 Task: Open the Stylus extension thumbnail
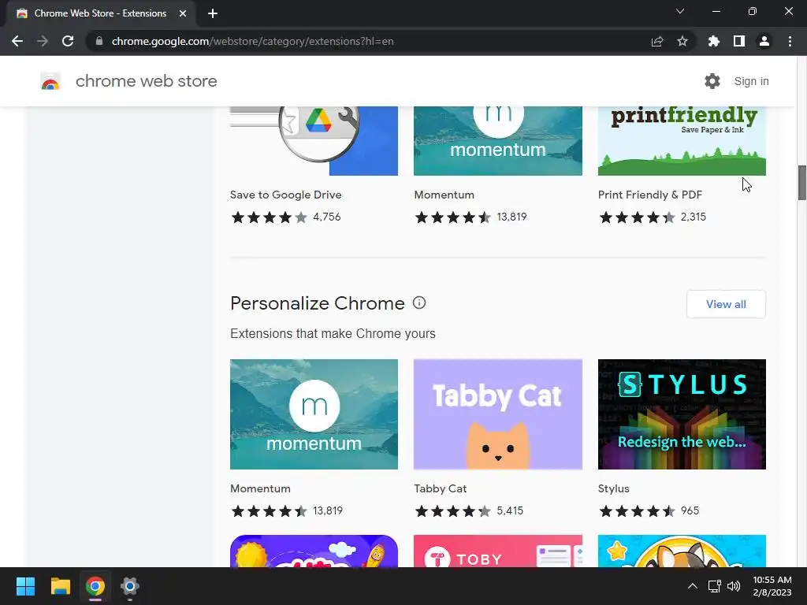pos(682,414)
